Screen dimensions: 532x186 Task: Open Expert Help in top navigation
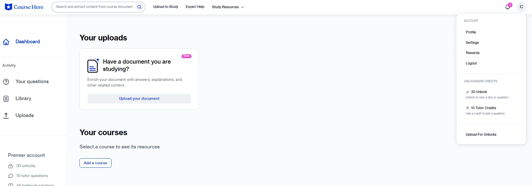pyautogui.click(x=195, y=7)
